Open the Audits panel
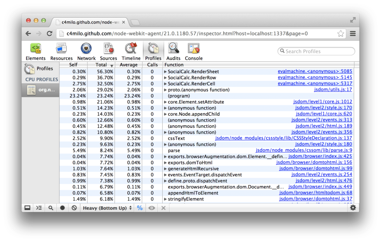The height and width of the screenshot is (242, 381). [173, 51]
